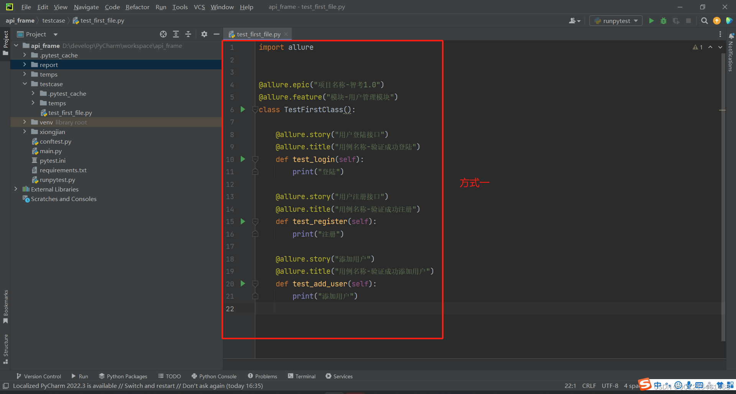Screen dimensions: 736x394
Task: Hide the Project tool window
Action: (217, 34)
